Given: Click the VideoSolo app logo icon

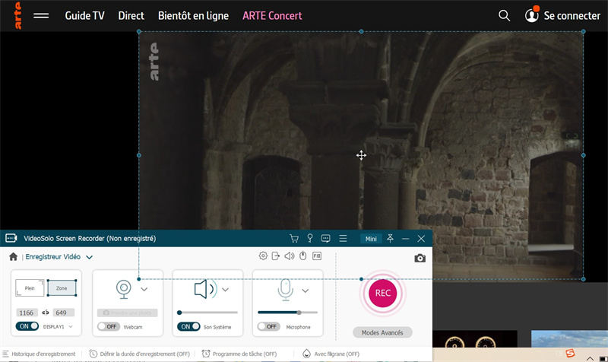Looking at the screenshot, I should point(11,238).
